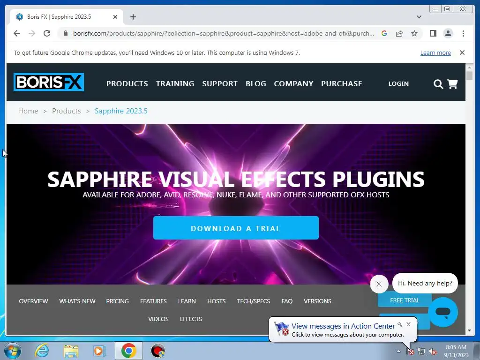Viewport: 480px width, 360px height.
Task: Click the LOGIN link
Action: (398, 83)
